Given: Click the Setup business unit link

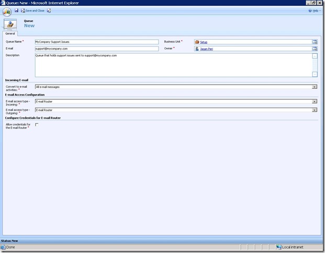Looking at the screenshot, I should pyautogui.click(x=204, y=42).
